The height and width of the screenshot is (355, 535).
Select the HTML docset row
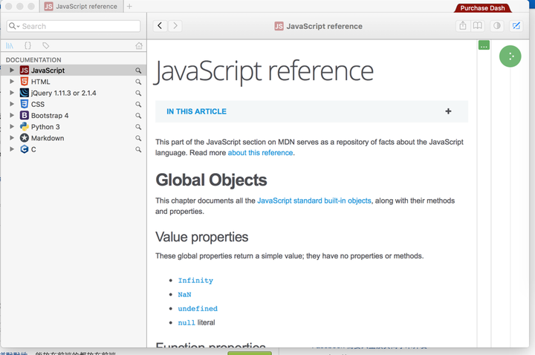[74, 82]
